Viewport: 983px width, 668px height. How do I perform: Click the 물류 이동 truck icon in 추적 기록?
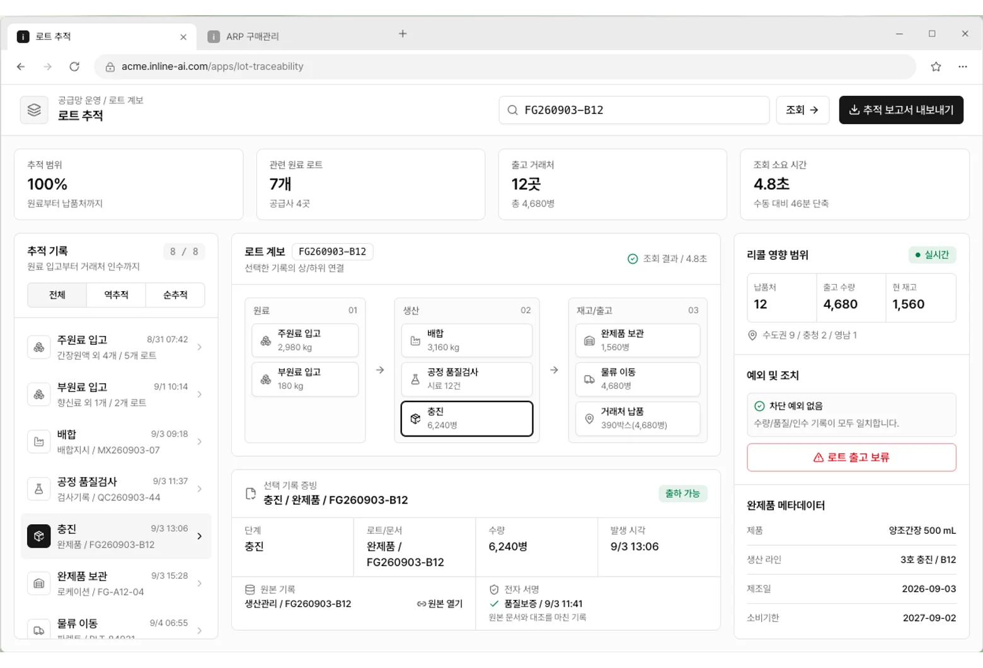pos(39,630)
